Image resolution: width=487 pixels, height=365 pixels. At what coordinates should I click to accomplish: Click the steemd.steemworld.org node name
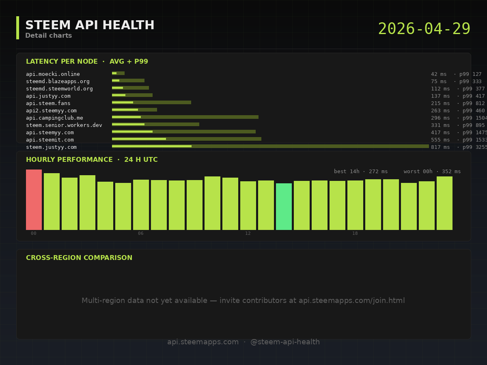59,89
